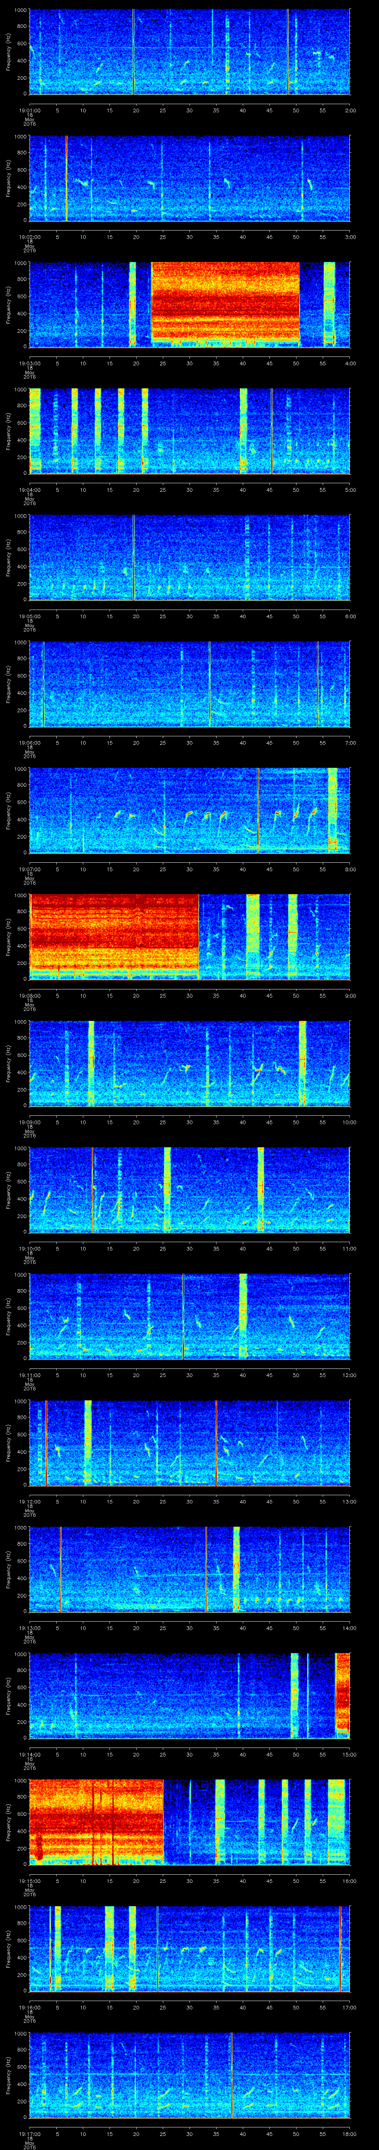This screenshot has height=2150, width=379.
Task: Click the 19:13:00 start time label
Action: coord(29,1628)
